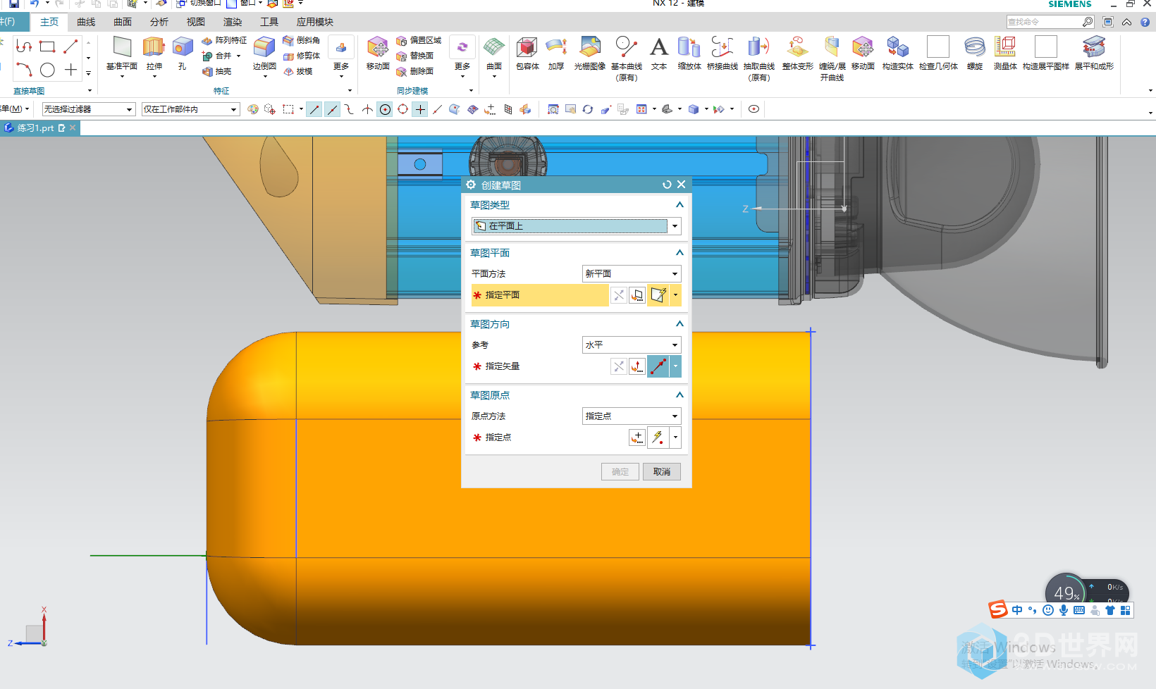Pick the rectangle sketch tool in 直接草图
The image size is (1156, 689).
coord(47,47)
